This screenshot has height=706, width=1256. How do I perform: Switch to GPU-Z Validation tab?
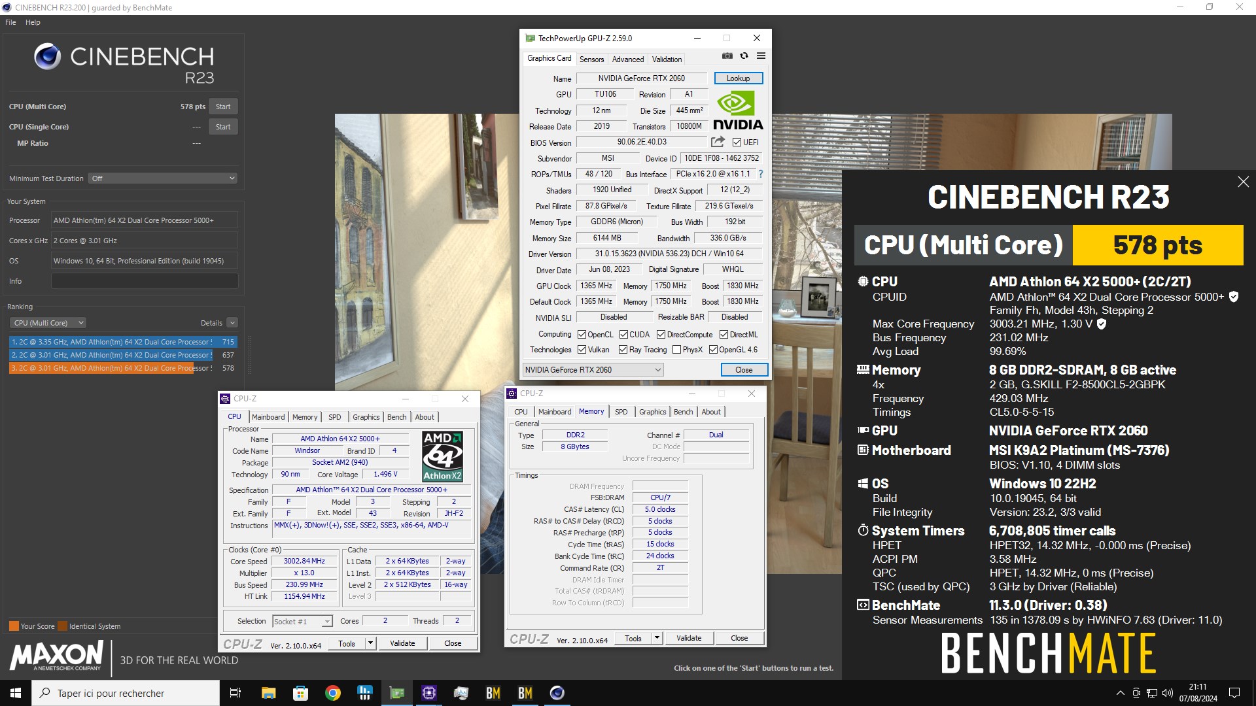667,59
